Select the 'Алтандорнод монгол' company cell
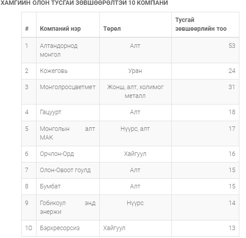Image resolution: width=246 pixels, height=238 pixels. (x=68, y=50)
